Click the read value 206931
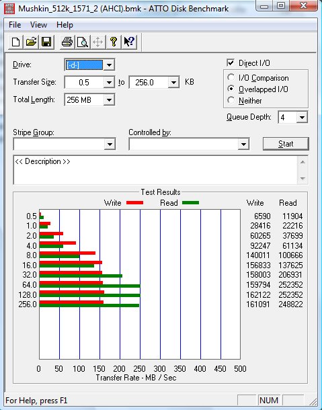 pos(290,275)
